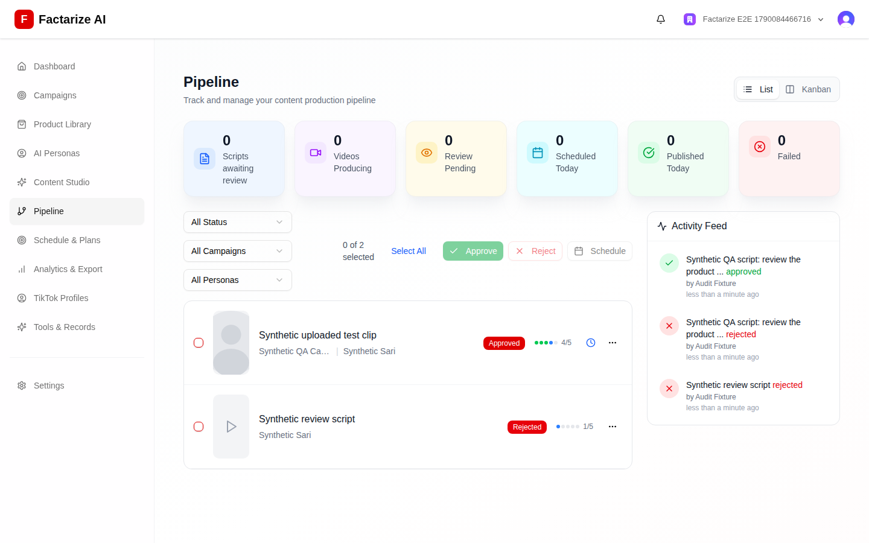
Task: Click the Videos Producing camera icon
Action: click(316, 153)
